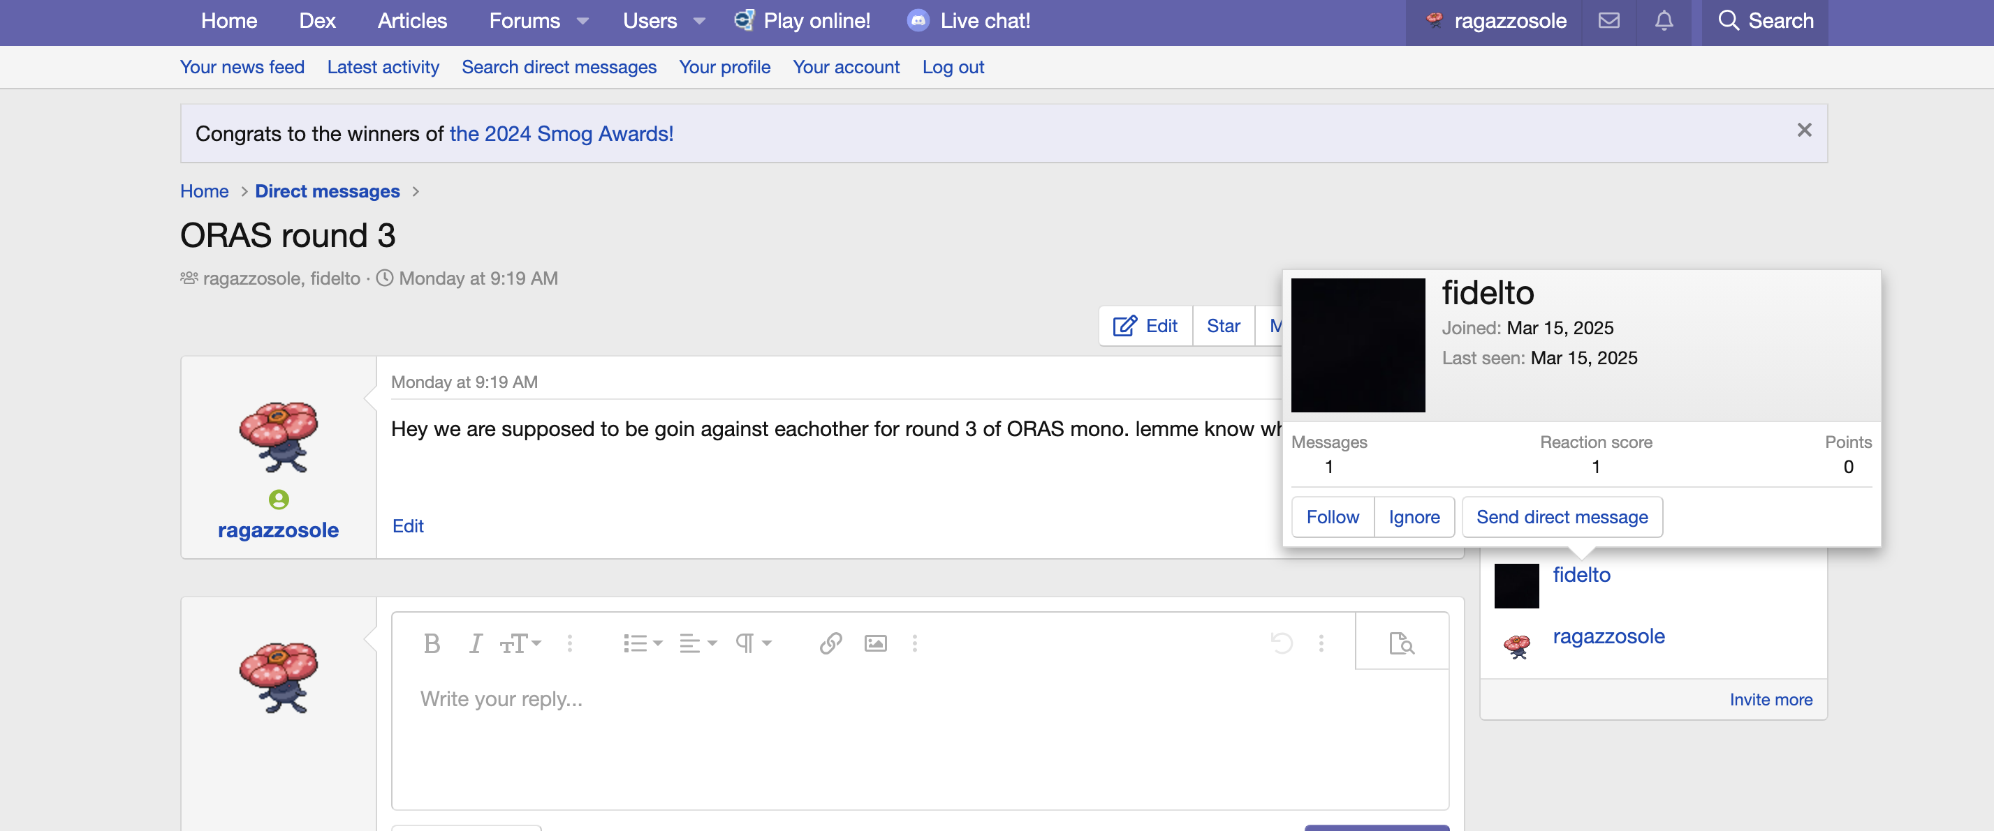Open more options next to undo
This screenshot has width=1994, height=831.
pyautogui.click(x=1321, y=643)
